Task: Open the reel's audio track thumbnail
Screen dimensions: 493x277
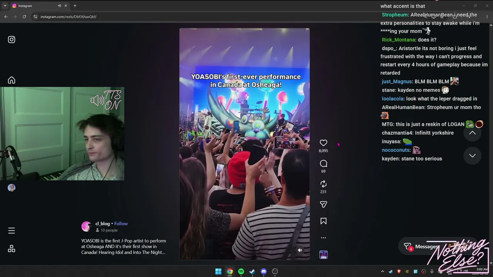Action: pos(324,255)
